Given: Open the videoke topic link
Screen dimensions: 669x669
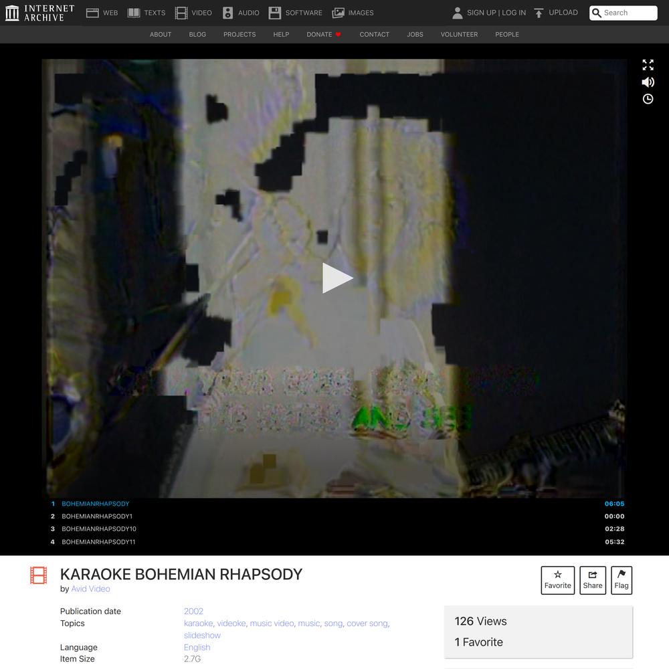Looking at the screenshot, I should (x=231, y=624).
